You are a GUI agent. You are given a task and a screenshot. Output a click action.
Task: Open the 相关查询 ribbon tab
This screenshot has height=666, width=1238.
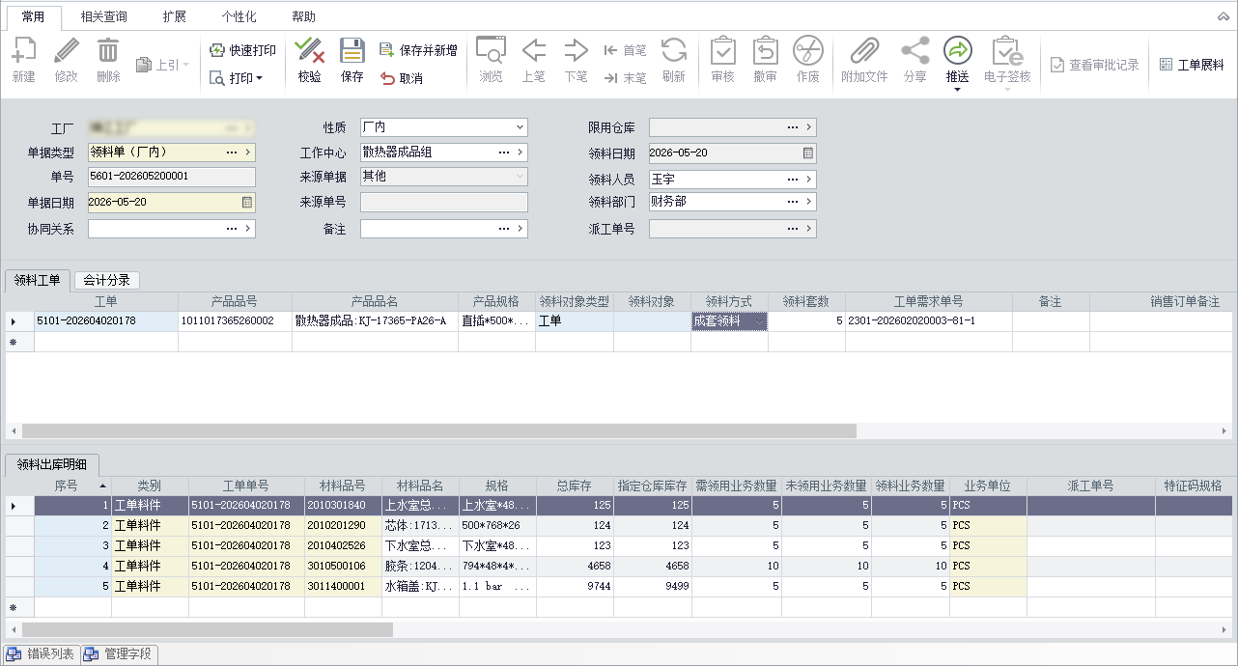tap(104, 16)
